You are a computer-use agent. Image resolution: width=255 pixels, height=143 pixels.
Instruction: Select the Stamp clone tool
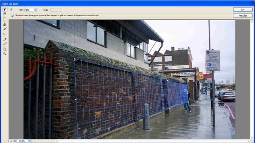(x=5, y=24)
